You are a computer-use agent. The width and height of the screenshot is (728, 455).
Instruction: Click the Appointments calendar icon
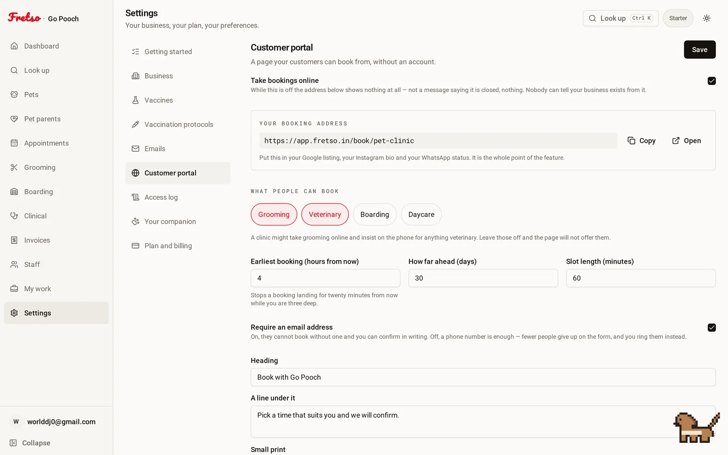(x=14, y=143)
